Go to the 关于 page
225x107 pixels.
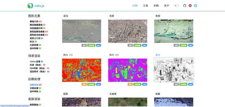166,6
